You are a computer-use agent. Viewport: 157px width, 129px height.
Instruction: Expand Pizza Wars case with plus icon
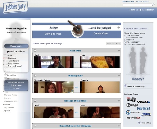[x=119, y=50]
